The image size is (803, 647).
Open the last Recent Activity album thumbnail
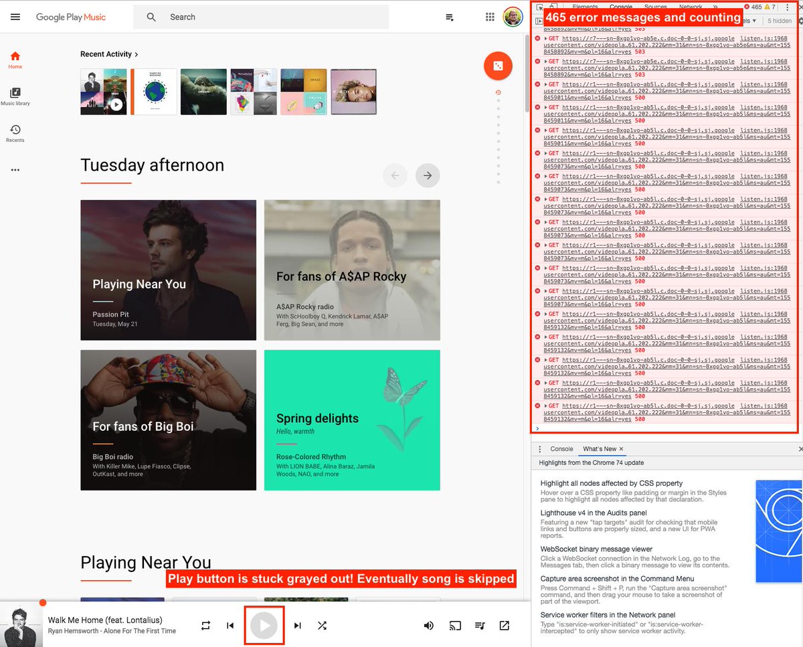(x=353, y=92)
